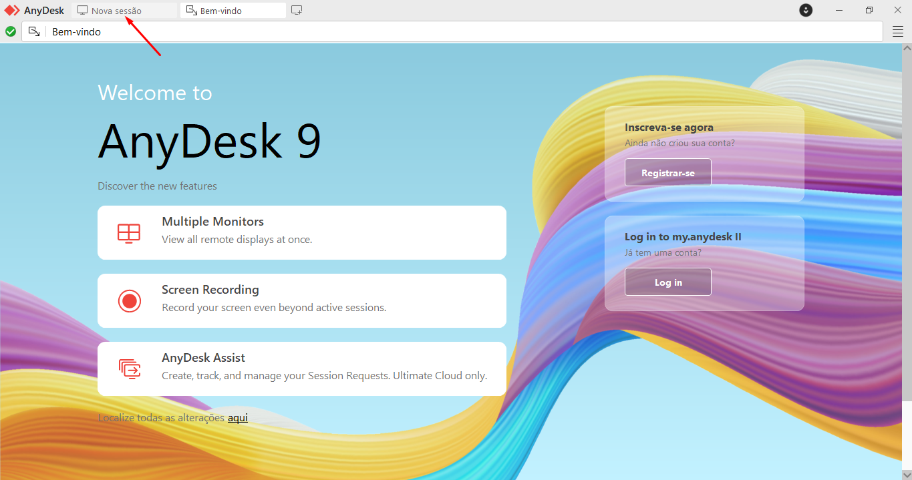This screenshot has height=480, width=912.
Task: Click the red Screen Recording icon
Action: [x=130, y=301]
